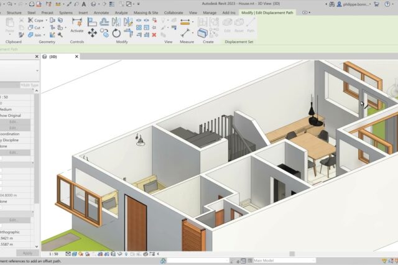Viewport: 398px width, 265px height.
Task: Select the Cut geometry tool
Action: point(30,27)
